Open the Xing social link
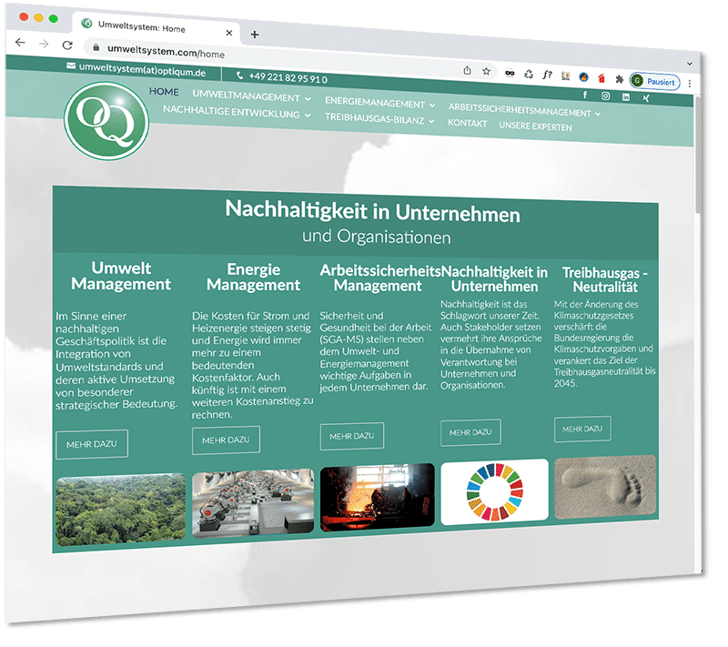 click(x=646, y=98)
